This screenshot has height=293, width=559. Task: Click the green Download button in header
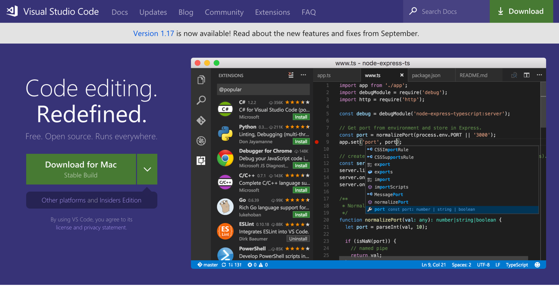(x=521, y=11)
